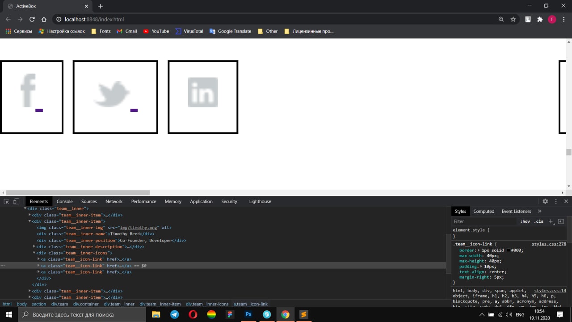
Task: Select div.team__inner-icons in the breadcrumb
Action: point(207,304)
